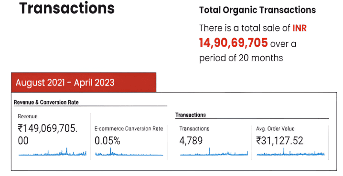Select the ₹31,127.52 average order value
The height and width of the screenshot is (176, 343).
[280, 141]
